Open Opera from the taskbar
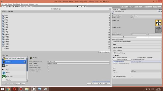This screenshot has height=91, width=163. click(15, 89)
